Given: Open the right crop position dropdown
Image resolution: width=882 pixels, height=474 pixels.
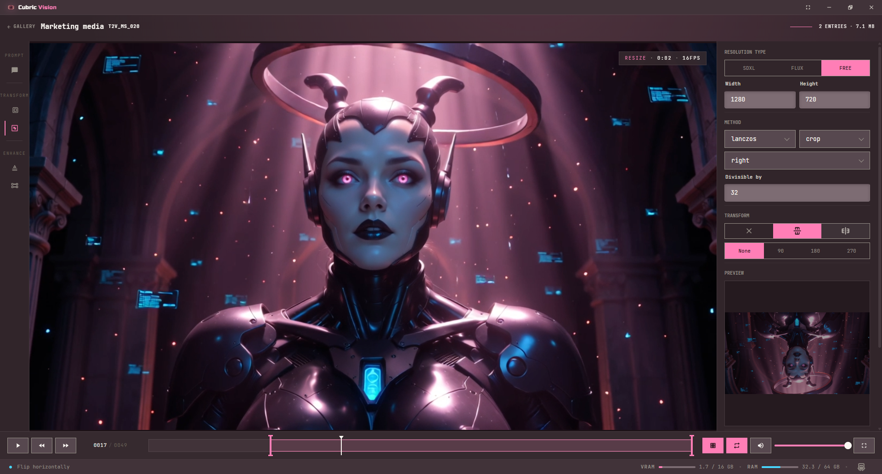Looking at the screenshot, I should pos(797,161).
